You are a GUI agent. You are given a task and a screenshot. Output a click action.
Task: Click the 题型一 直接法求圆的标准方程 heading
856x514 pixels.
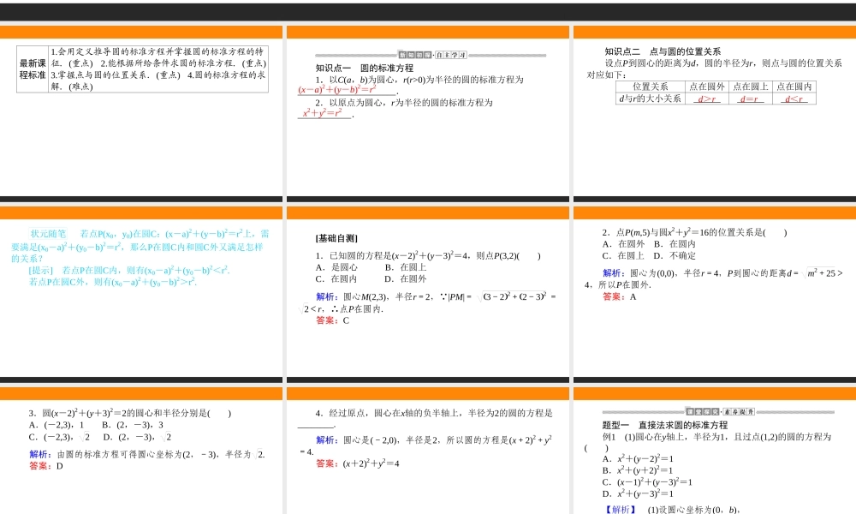pos(665,425)
